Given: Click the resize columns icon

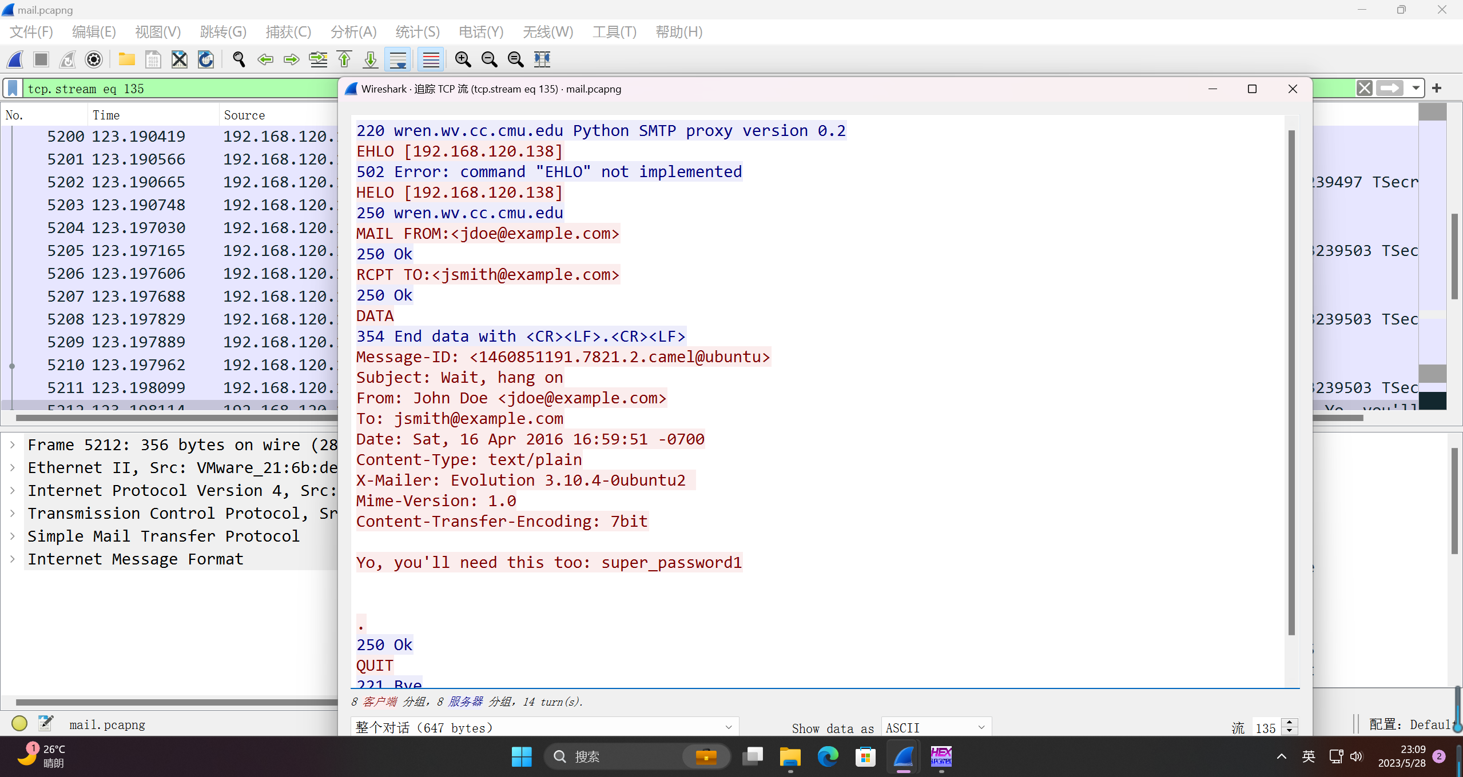Looking at the screenshot, I should (542, 59).
